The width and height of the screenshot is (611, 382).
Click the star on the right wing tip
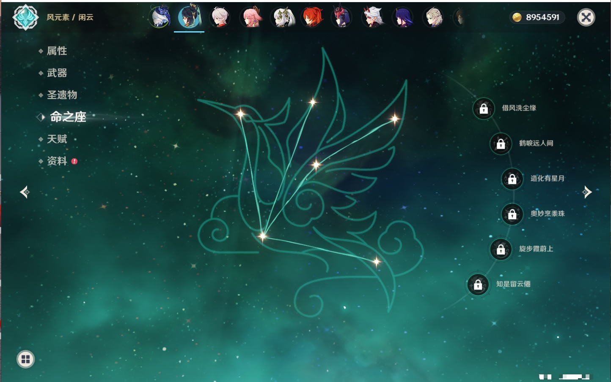[x=394, y=119]
